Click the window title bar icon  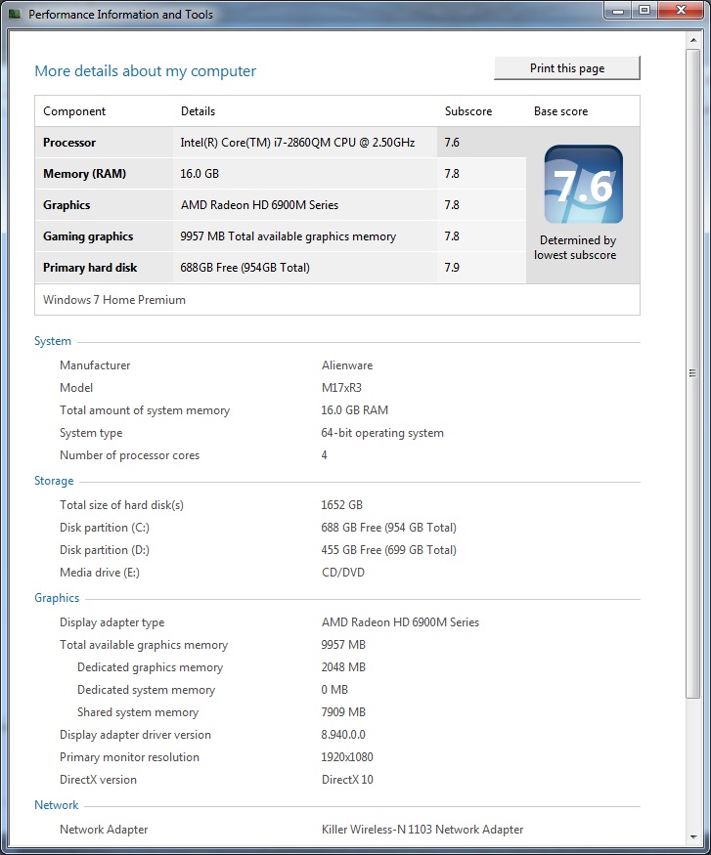pos(15,14)
